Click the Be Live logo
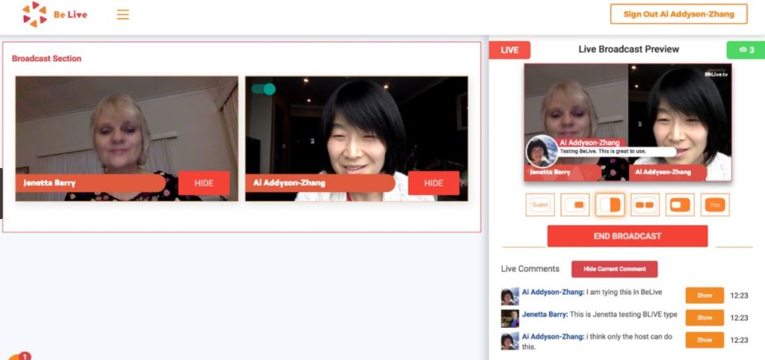This screenshot has height=360, width=765. coord(55,14)
